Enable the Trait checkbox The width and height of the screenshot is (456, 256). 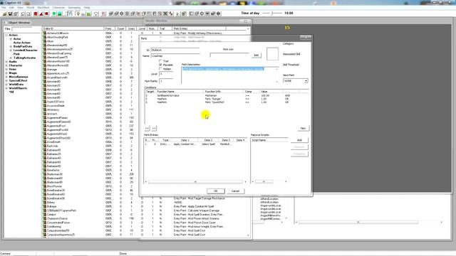[160, 61]
